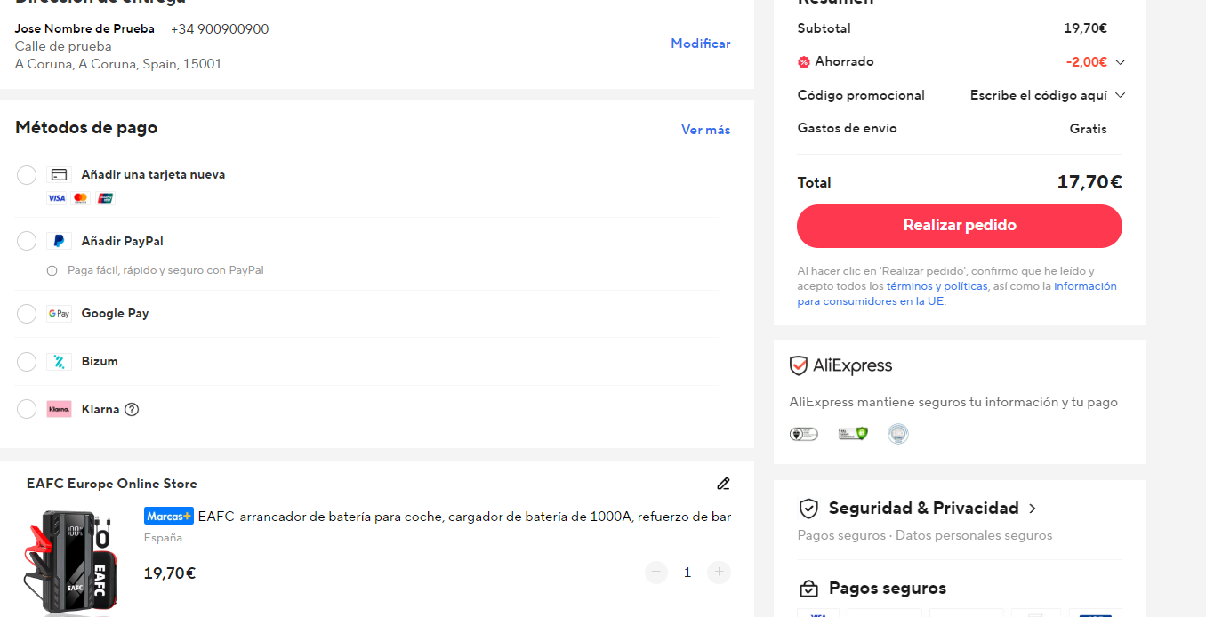Click the Mastercard logo icon

[81, 198]
